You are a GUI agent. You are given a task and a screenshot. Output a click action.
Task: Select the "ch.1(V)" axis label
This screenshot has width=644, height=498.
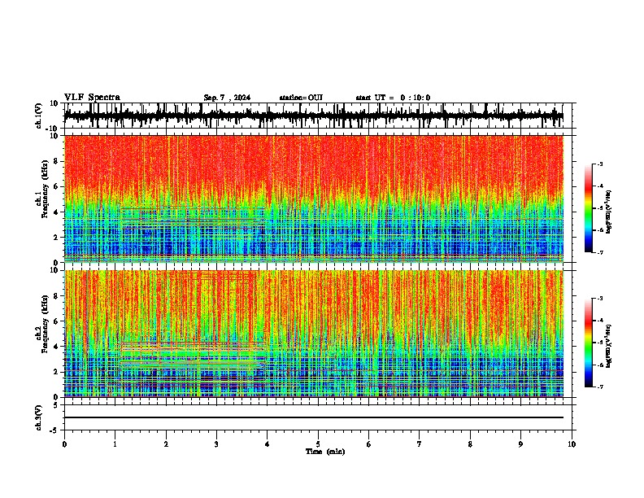click(x=39, y=116)
